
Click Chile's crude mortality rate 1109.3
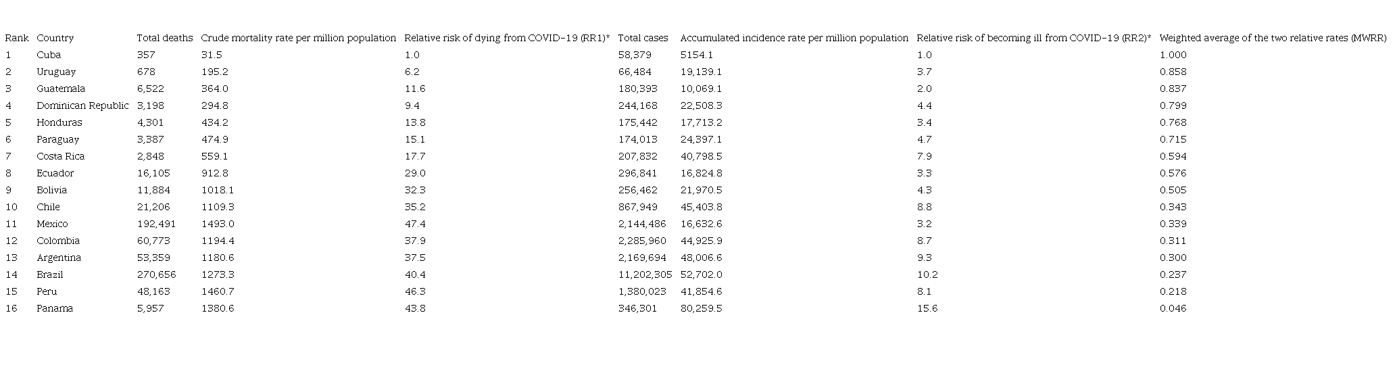point(218,207)
